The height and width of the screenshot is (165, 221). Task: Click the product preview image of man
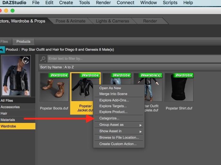[16, 76]
